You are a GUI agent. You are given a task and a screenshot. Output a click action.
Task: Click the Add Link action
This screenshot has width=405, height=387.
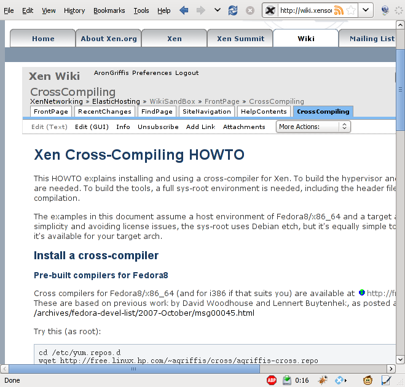coord(201,127)
